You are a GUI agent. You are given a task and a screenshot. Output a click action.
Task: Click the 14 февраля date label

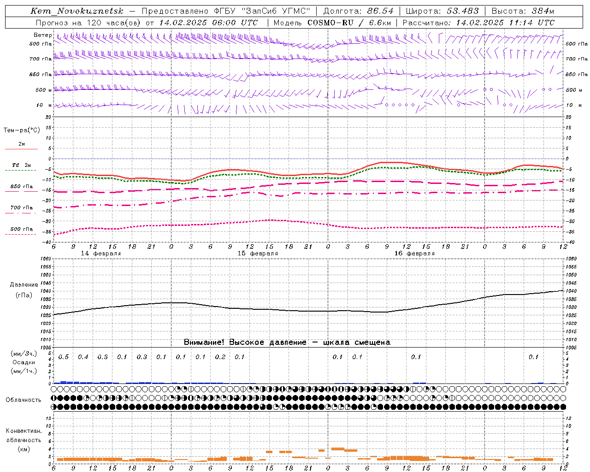click(x=101, y=254)
